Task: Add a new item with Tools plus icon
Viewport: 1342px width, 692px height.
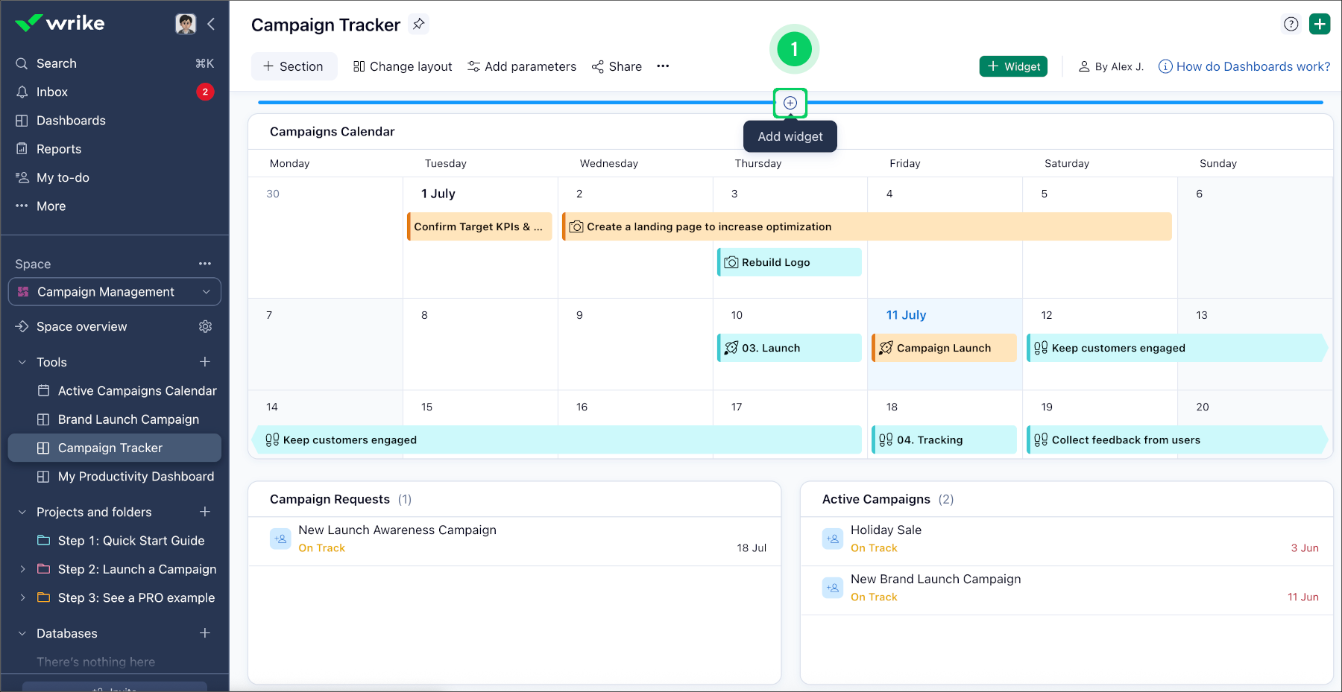Action: click(x=205, y=362)
